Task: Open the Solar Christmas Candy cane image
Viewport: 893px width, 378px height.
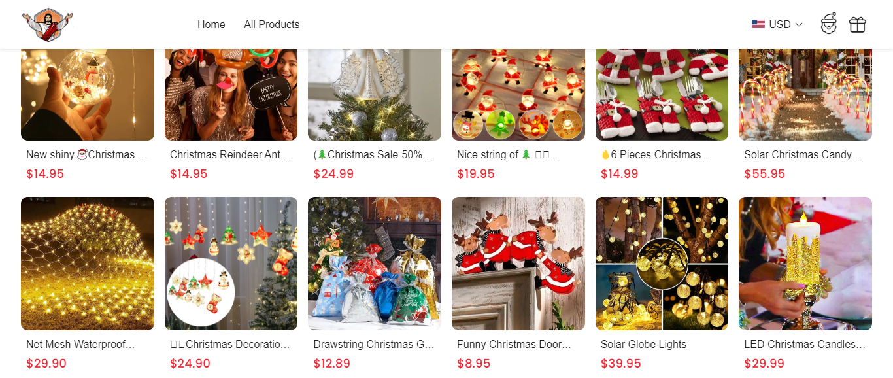Action: (x=805, y=95)
